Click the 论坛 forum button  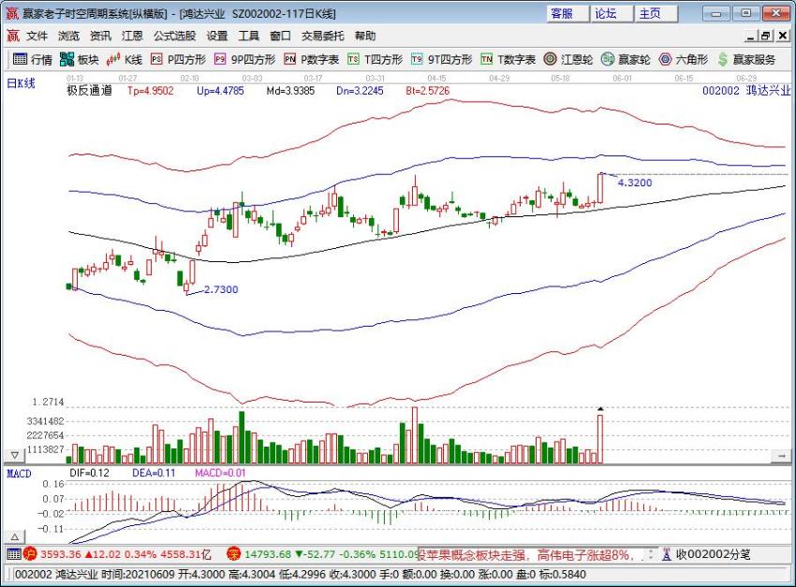(x=612, y=14)
